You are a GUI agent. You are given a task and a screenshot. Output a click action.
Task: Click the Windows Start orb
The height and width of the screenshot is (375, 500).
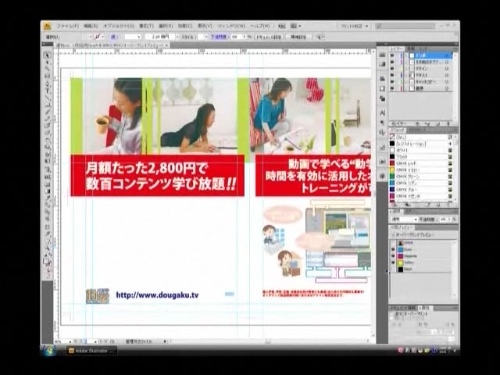click(50, 350)
